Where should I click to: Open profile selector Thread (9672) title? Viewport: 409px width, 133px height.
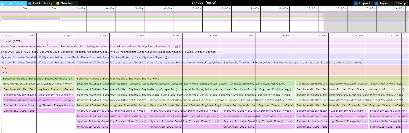coord(204,3)
